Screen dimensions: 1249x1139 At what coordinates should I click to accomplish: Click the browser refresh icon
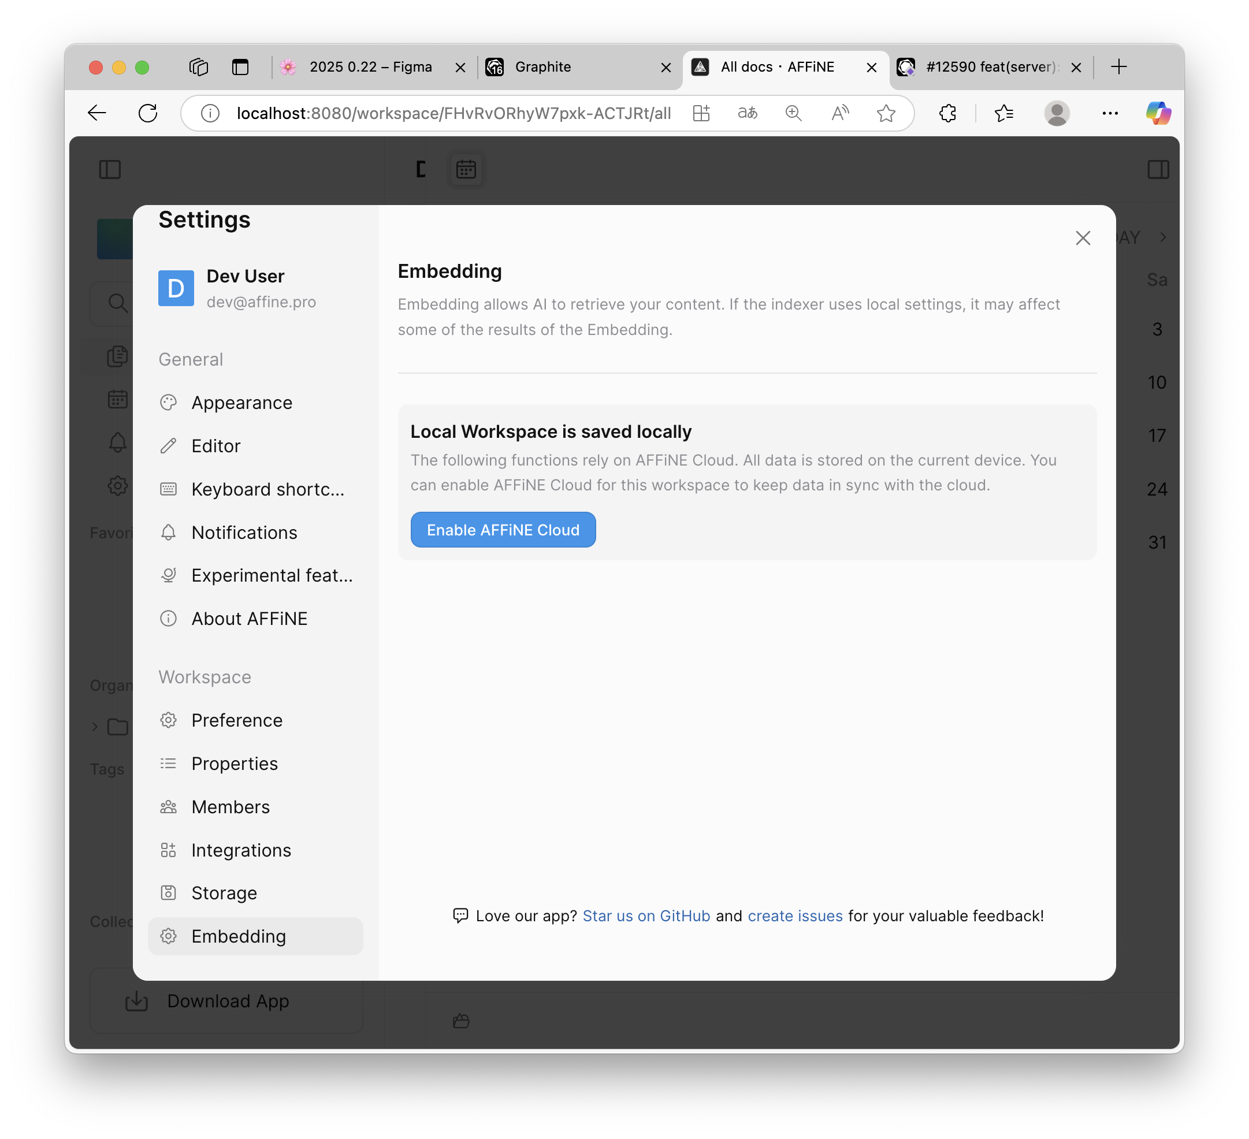pos(147,113)
